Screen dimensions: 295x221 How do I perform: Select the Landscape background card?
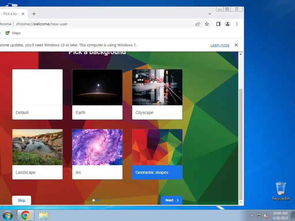tap(37, 154)
